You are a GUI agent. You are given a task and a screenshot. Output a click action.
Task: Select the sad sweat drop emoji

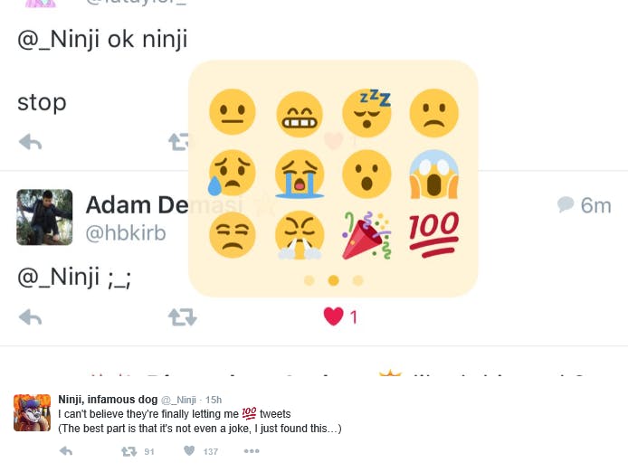point(232,173)
